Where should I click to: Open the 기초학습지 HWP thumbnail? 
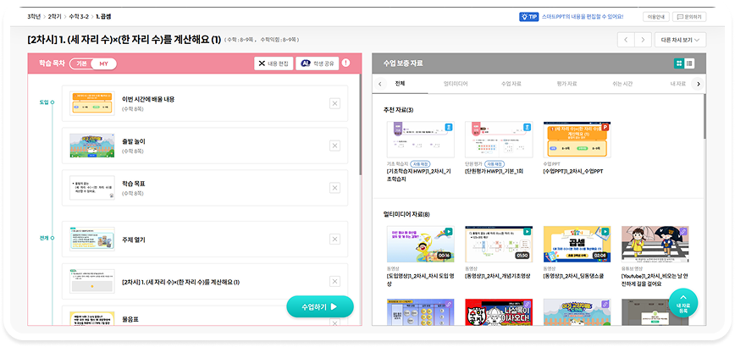(x=421, y=140)
